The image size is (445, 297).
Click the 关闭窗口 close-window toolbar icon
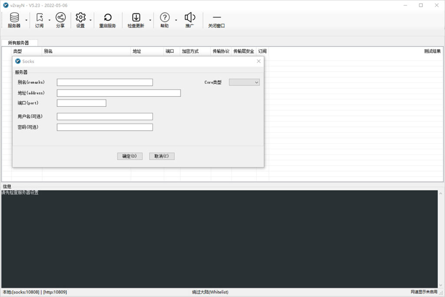point(217,17)
